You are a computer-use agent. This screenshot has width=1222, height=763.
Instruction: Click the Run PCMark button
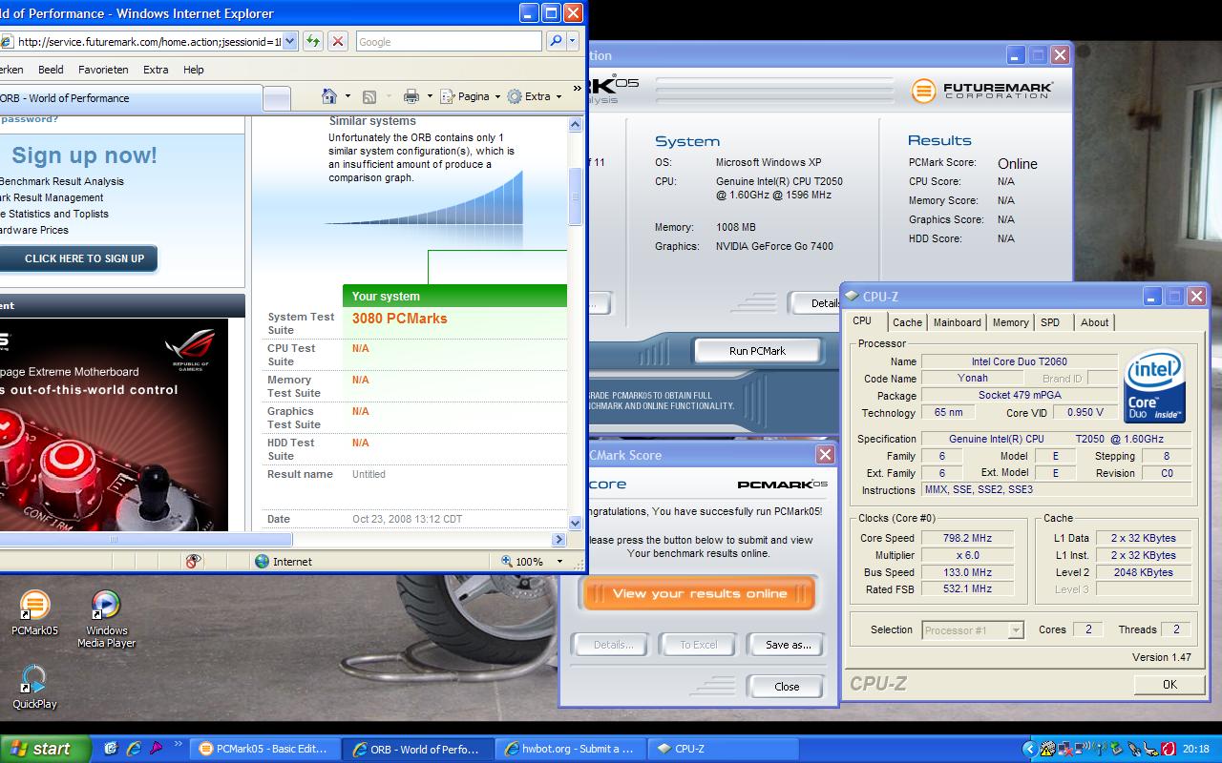(757, 351)
